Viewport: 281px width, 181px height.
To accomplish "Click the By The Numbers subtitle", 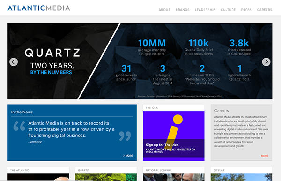I will pyautogui.click(x=51, y=72).
